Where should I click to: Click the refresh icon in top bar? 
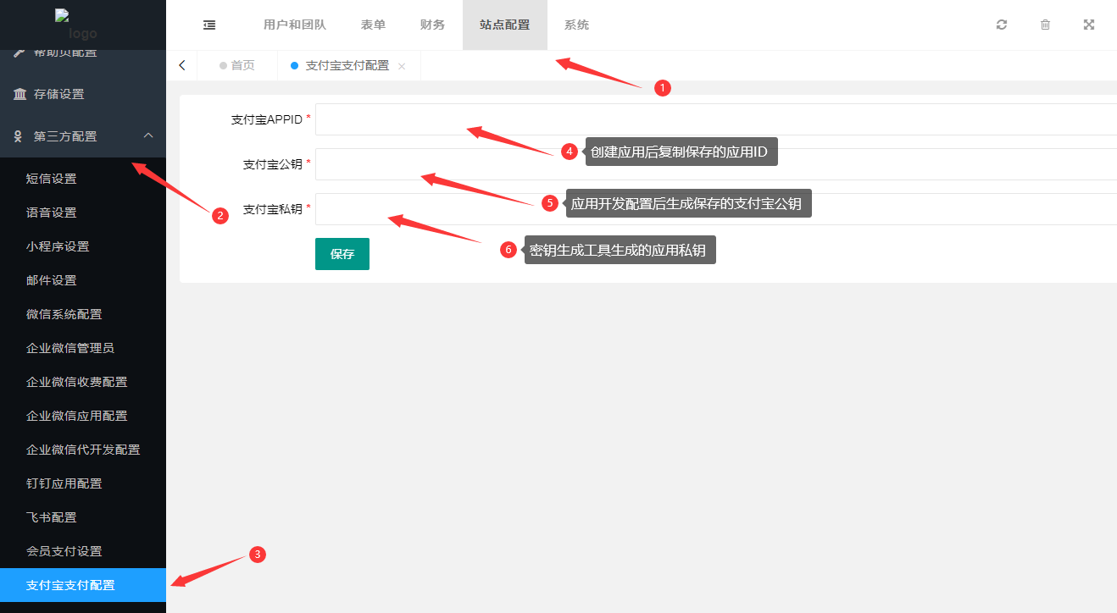tap(1002, 25)
